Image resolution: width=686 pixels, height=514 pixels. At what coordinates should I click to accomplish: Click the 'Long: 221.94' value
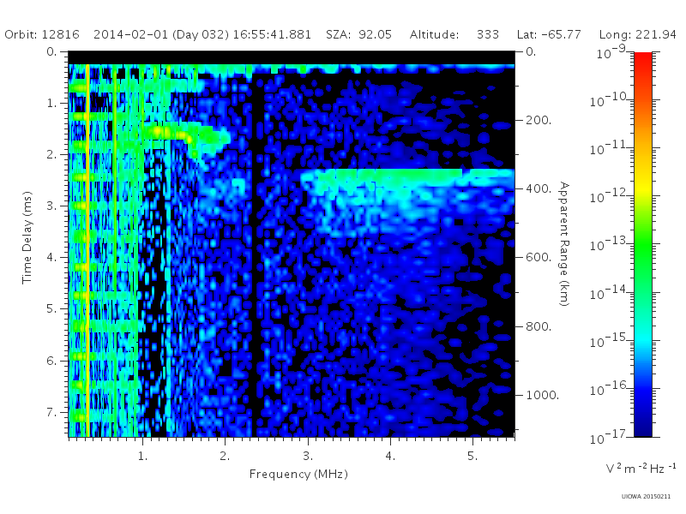pos(637,34)
